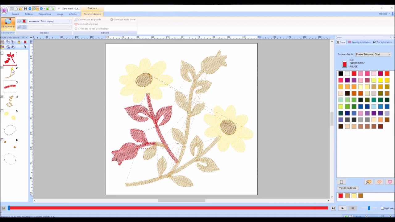
Task: Expand embroidery order group 6
Action: click(x=2, y=140)
